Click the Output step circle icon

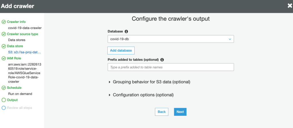[x=4, y=100]
